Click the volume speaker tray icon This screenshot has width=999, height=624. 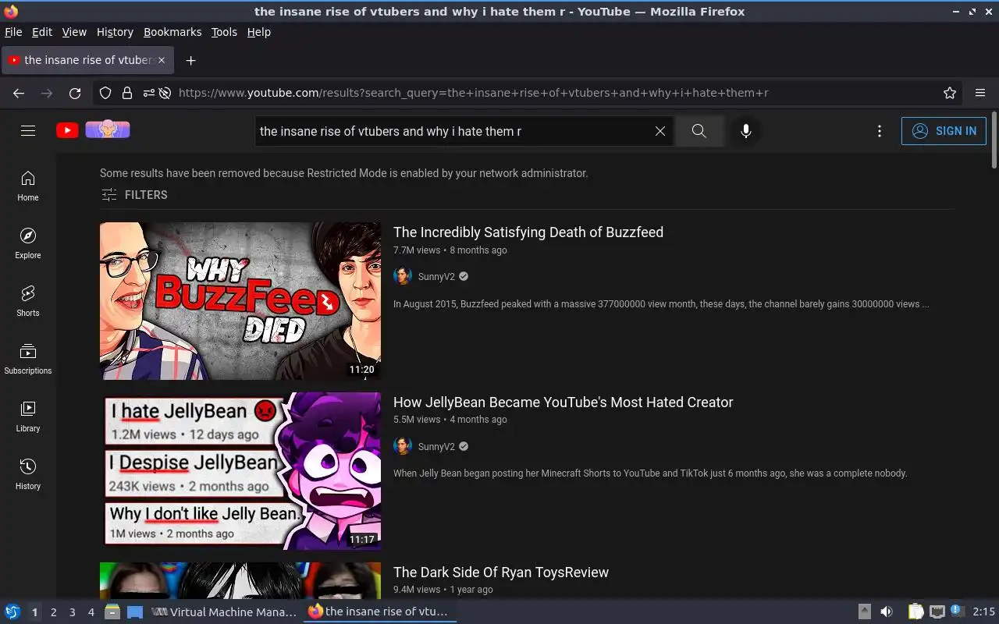click(887, 612)
